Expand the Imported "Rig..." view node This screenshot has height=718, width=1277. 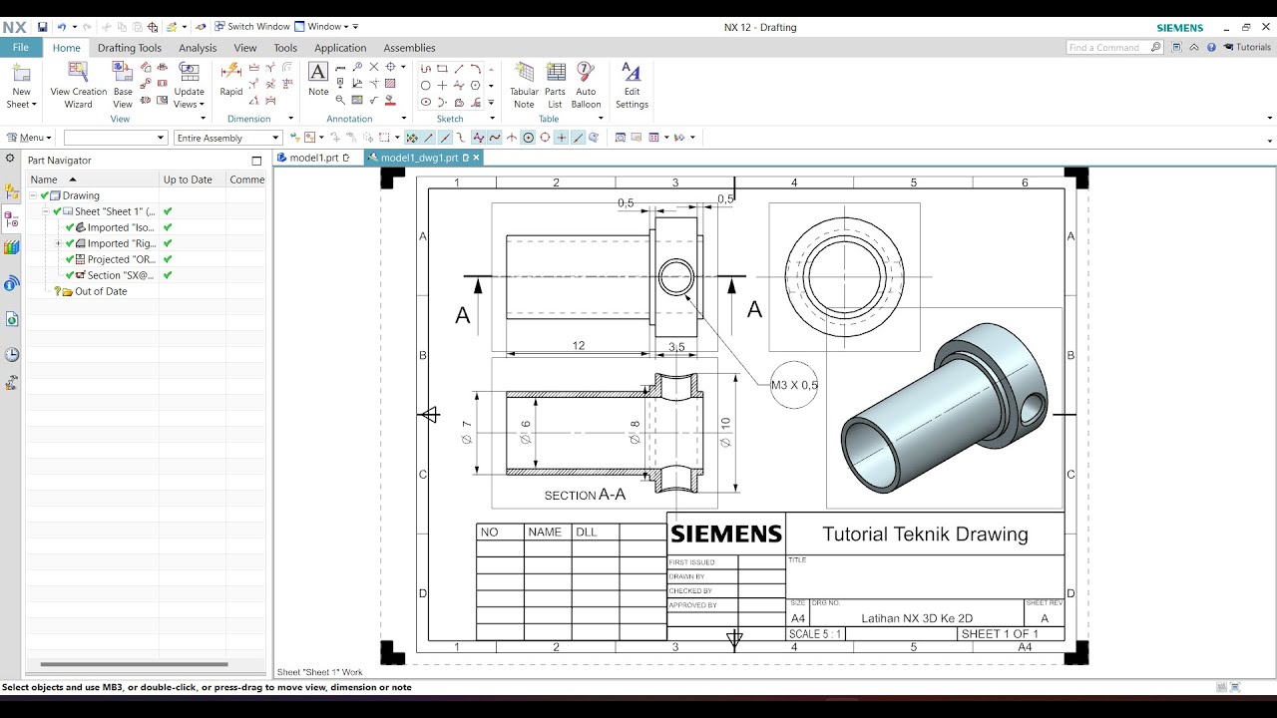pyautogui.click(x=58, y=243)
